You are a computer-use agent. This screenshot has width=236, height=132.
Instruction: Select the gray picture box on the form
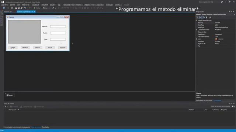tap(25, 32)
